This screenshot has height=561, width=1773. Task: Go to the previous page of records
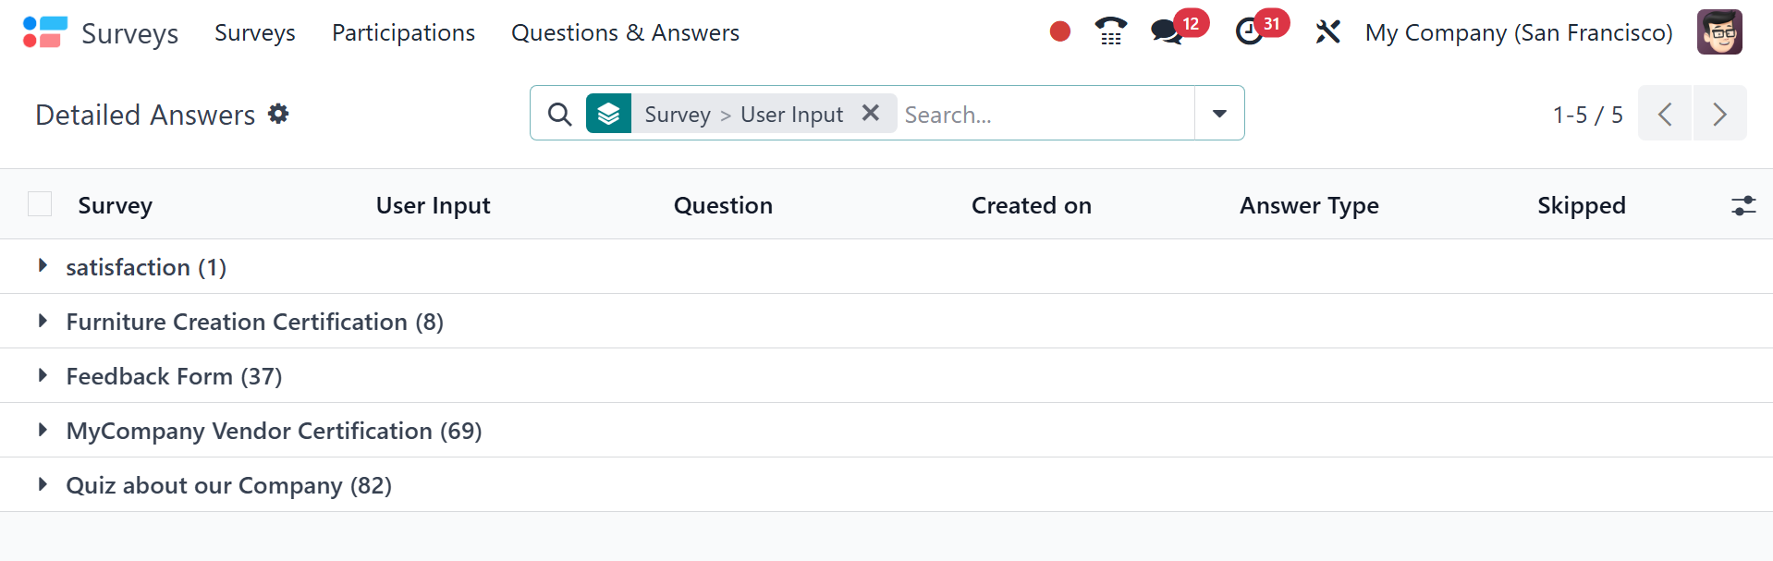[1665, 114]
